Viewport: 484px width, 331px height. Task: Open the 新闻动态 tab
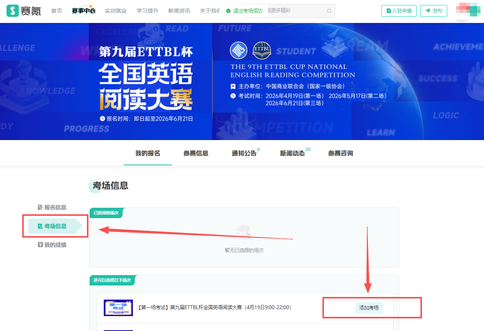[292, 153]
